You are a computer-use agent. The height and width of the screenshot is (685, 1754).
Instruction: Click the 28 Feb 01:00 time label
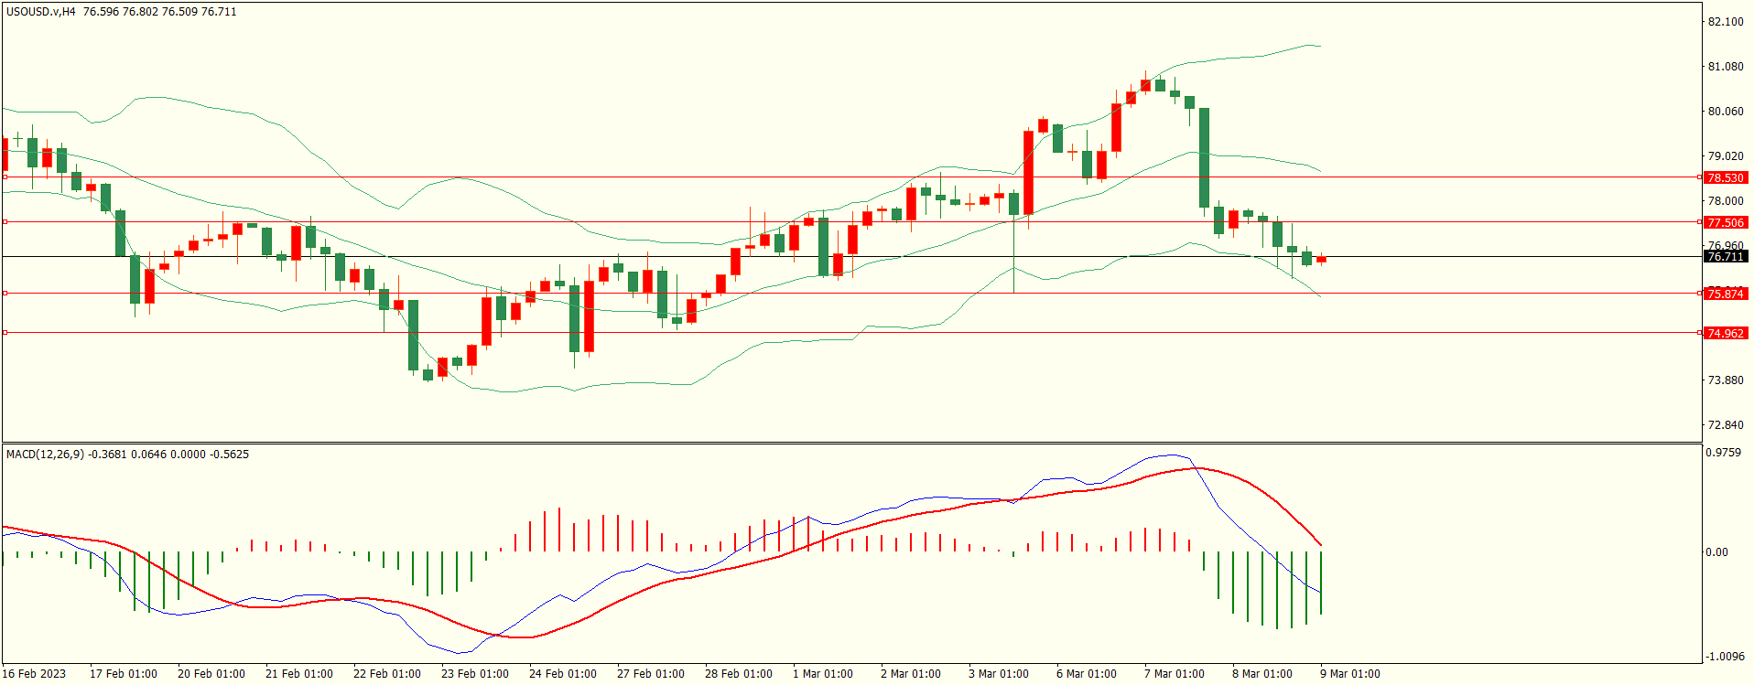[x=739, y=674]
